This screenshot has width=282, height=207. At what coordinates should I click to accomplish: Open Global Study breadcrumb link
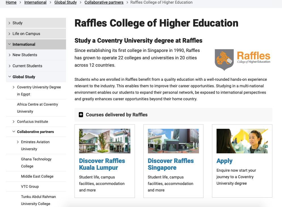pos(65,2)
